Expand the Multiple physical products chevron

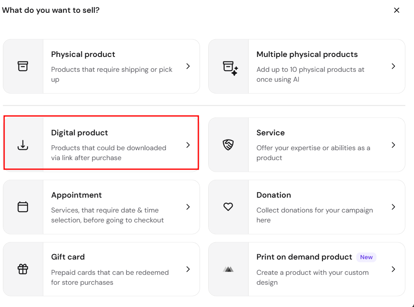tap(393, 66)
